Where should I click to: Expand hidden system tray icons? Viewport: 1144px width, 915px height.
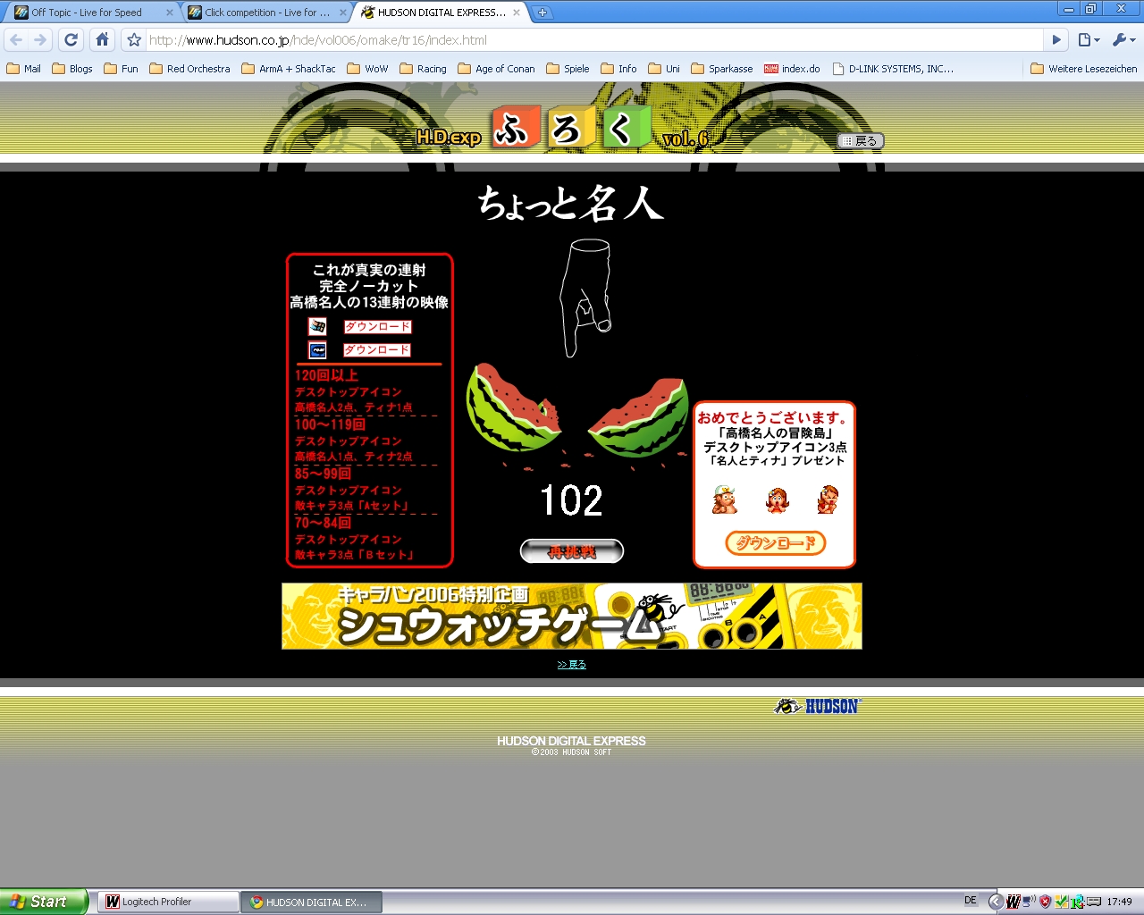[x=996, y=902]
